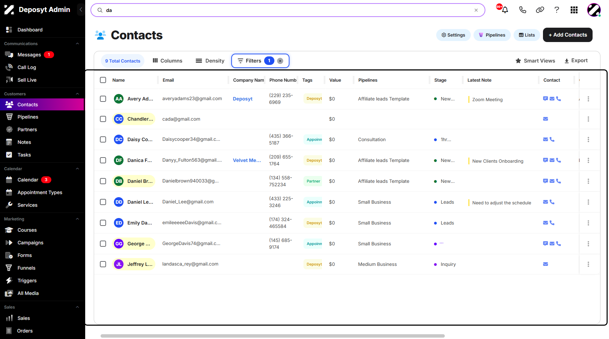Open the user profile avatar

594,10
